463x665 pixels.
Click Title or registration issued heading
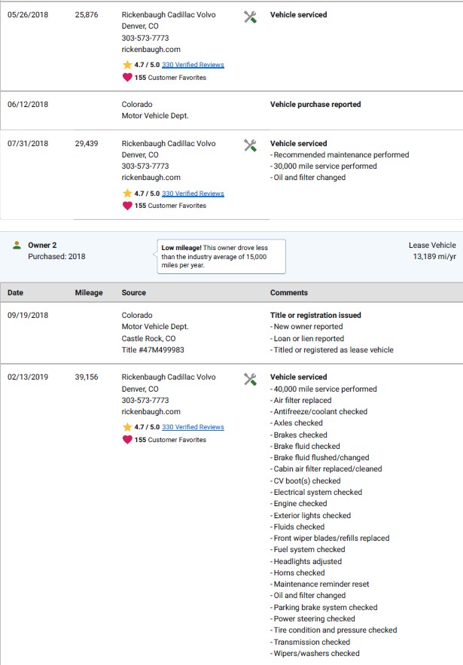click(x=315, y=315)
